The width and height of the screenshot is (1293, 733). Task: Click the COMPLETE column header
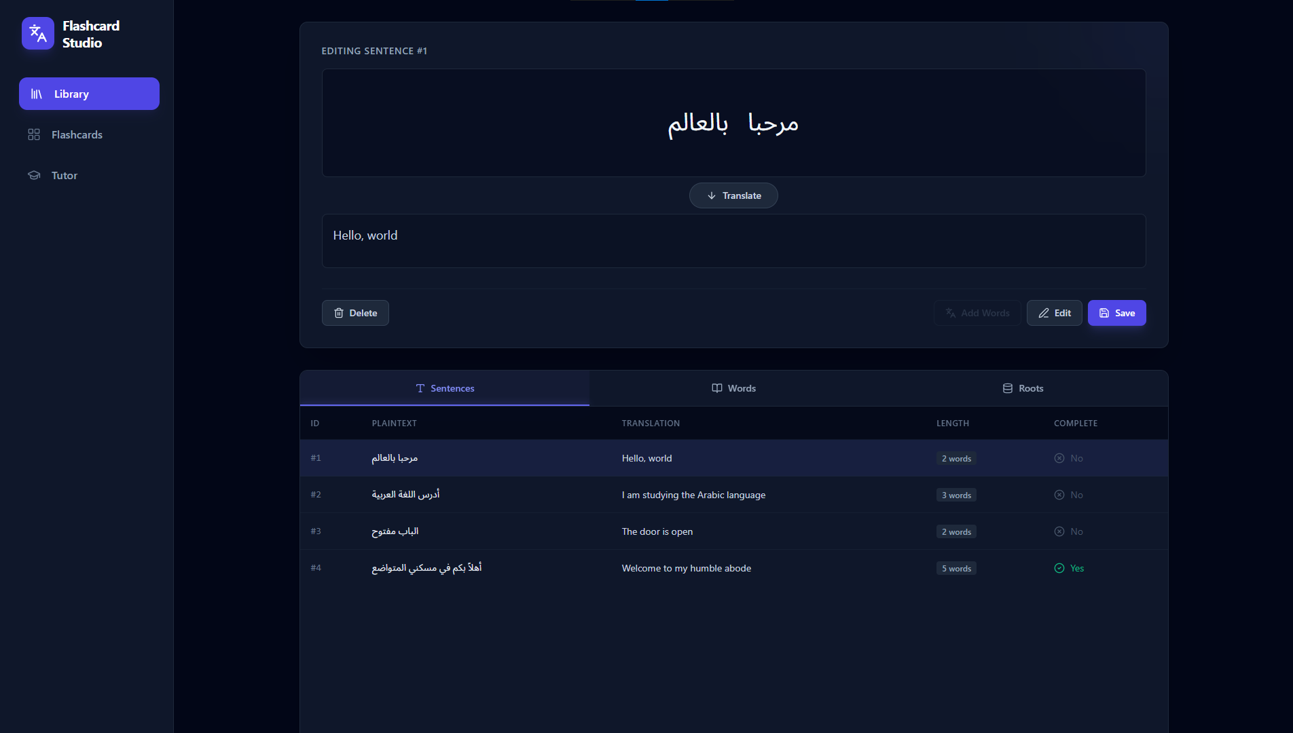click(x=1076, y=423)
